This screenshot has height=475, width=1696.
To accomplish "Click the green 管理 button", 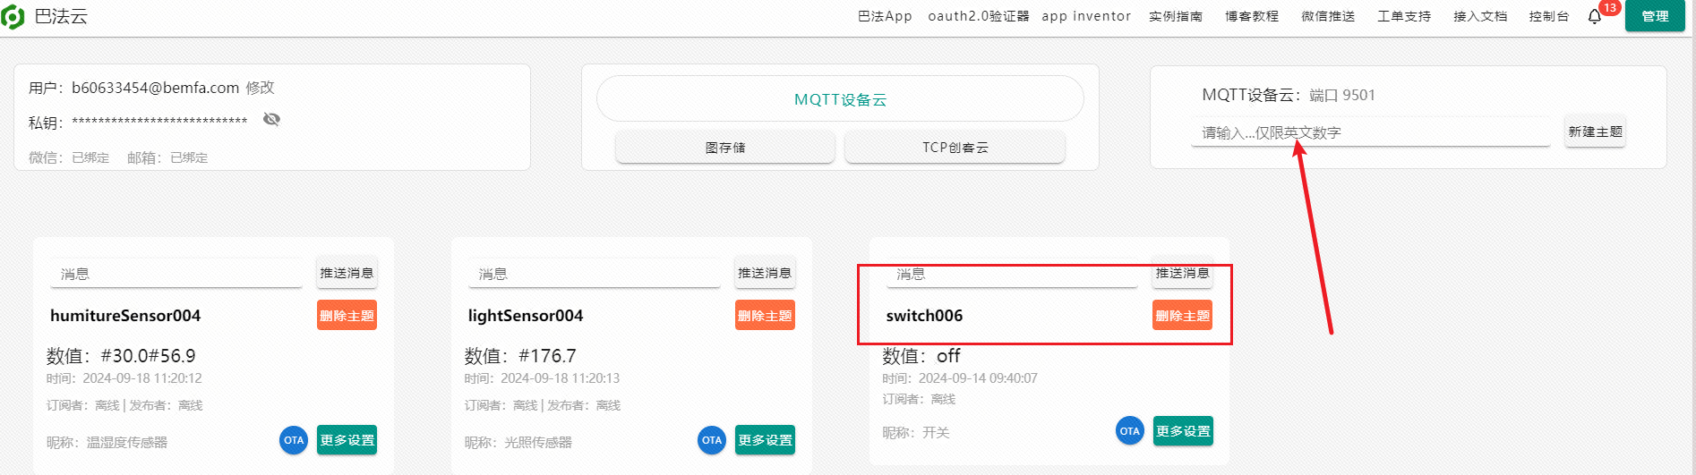I will (x=1655, y=16).
